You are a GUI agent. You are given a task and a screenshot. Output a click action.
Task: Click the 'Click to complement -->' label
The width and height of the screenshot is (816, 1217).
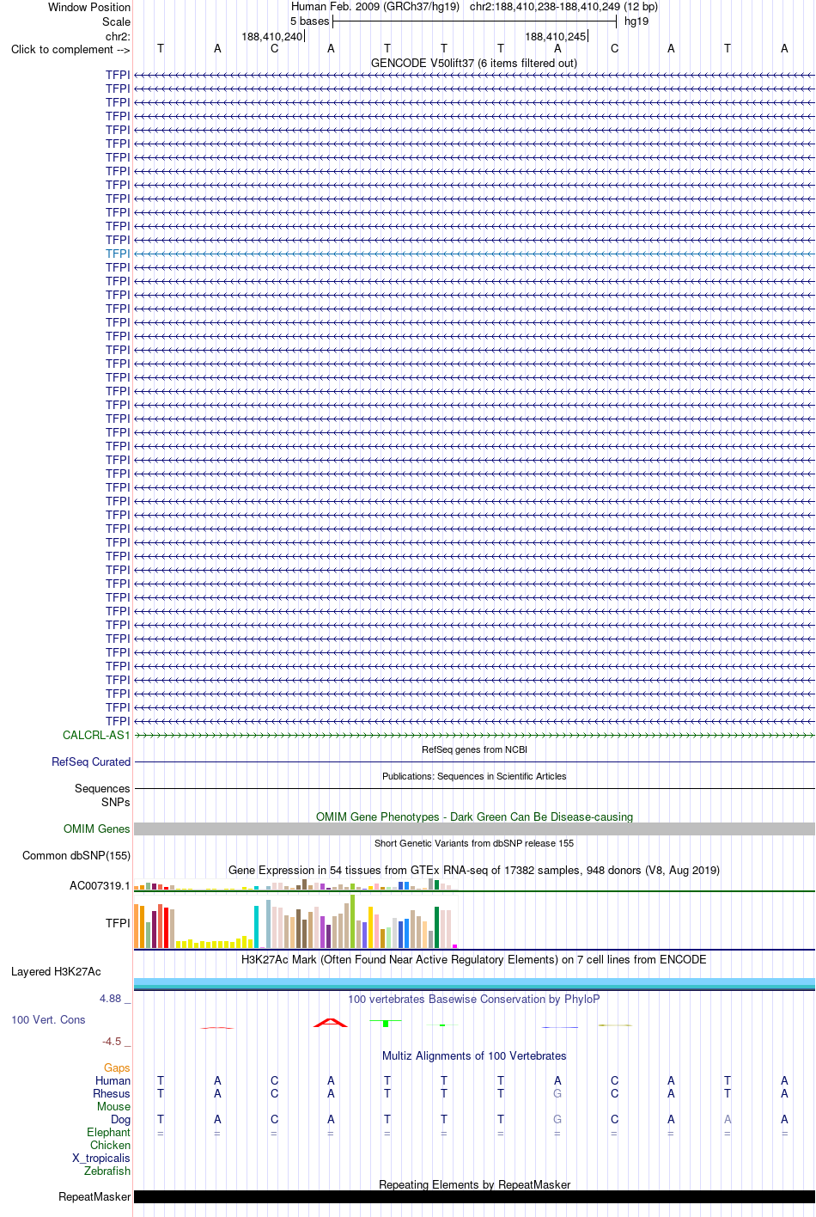tap(70, 49)
